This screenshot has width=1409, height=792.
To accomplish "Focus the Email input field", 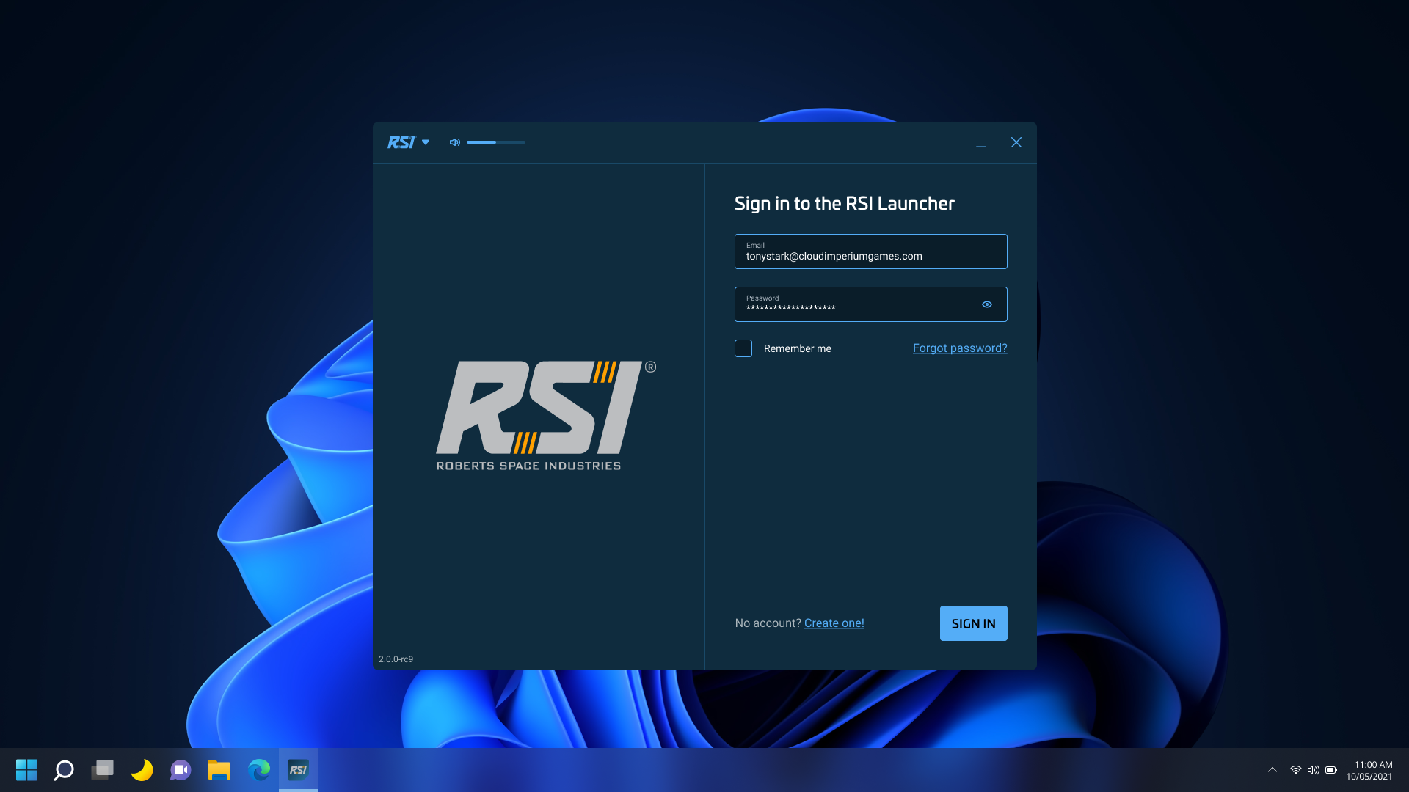I will click(x=871, y=252).
